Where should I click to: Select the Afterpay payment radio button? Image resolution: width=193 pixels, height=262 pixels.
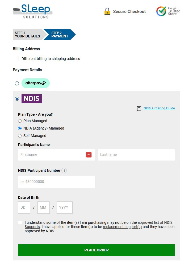[17, 83]
